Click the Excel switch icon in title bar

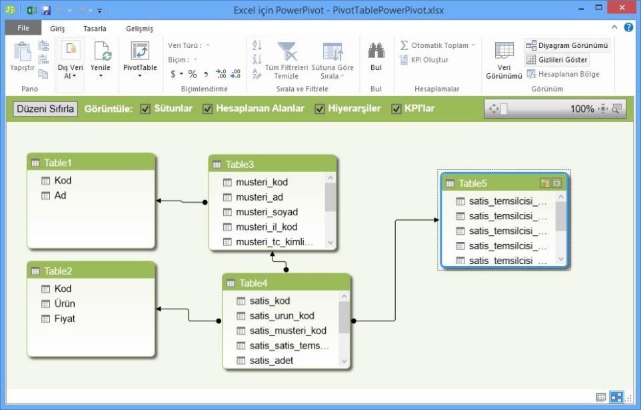(31, 10)
